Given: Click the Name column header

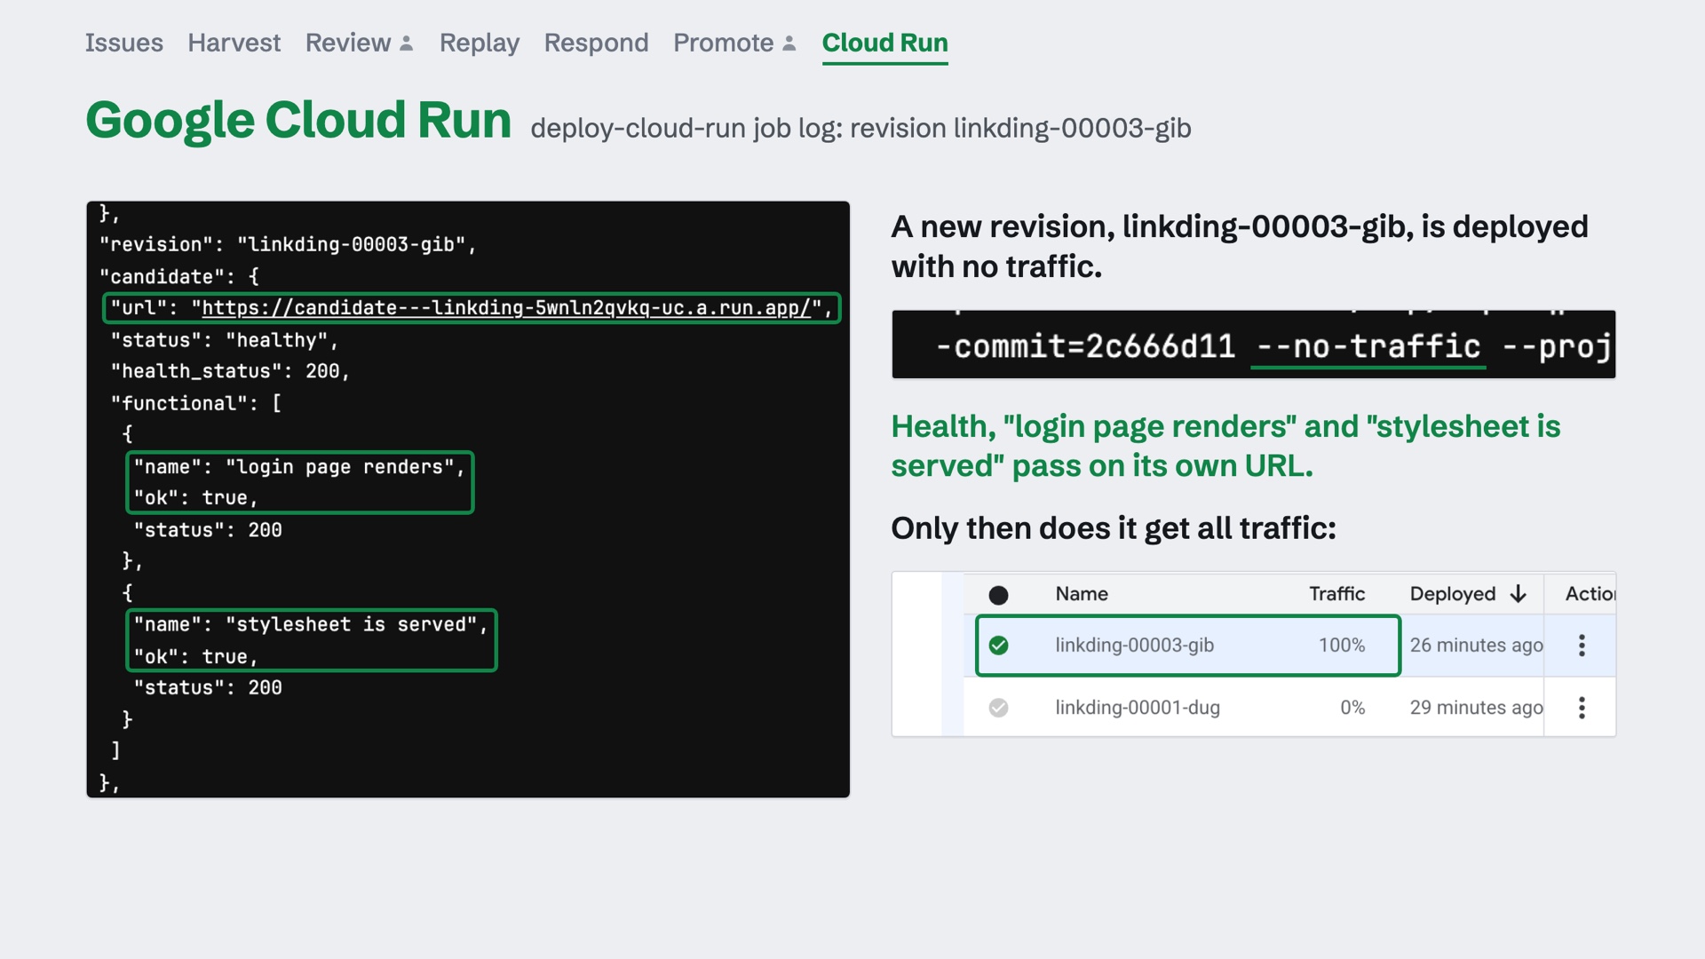Looking at the screenshot, I should tap(1082, 594).
